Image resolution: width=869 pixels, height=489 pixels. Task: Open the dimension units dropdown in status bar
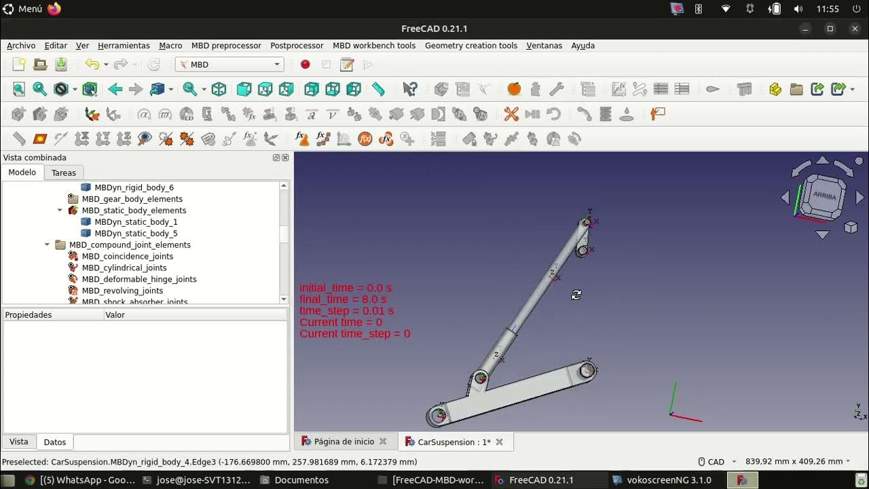point(798,462)
